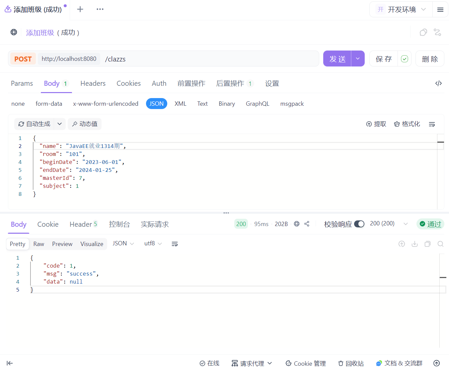The height and width of the screenshot is (370, 449).
Task: Click the upload circle icon in status bar
Action: 437,363
